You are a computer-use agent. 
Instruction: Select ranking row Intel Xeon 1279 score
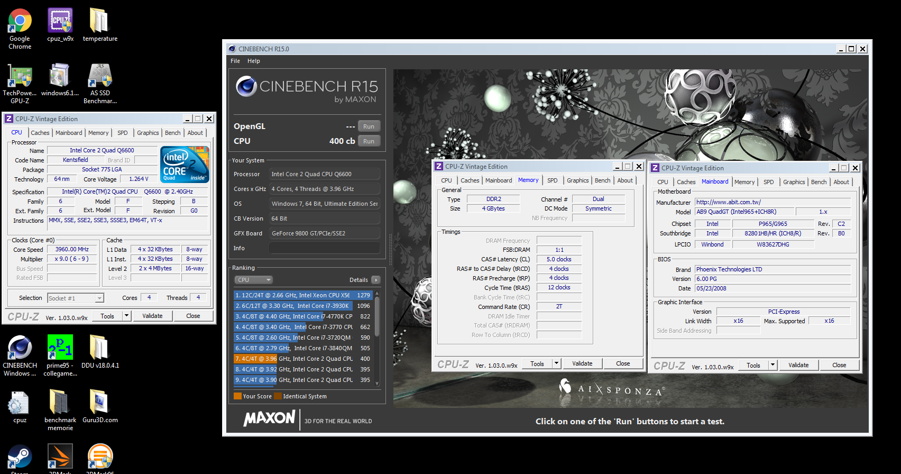[303, 295]
